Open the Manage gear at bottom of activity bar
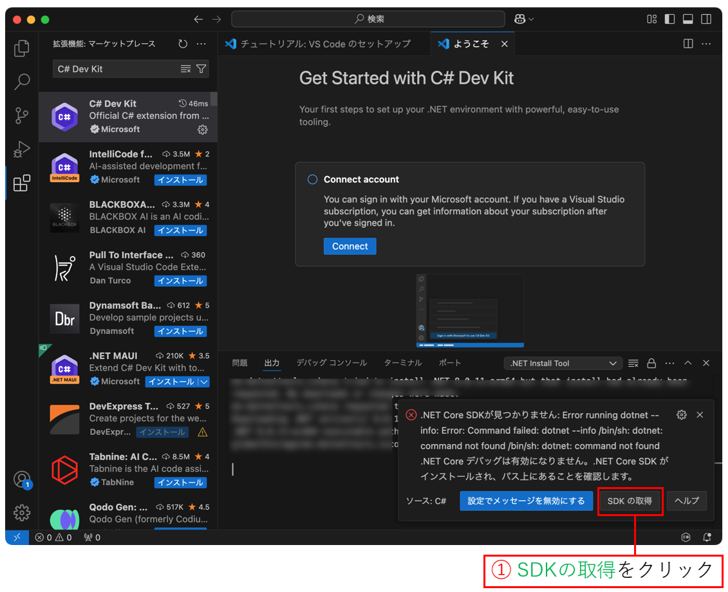This screenshot has width=728, height=592. 21,513
